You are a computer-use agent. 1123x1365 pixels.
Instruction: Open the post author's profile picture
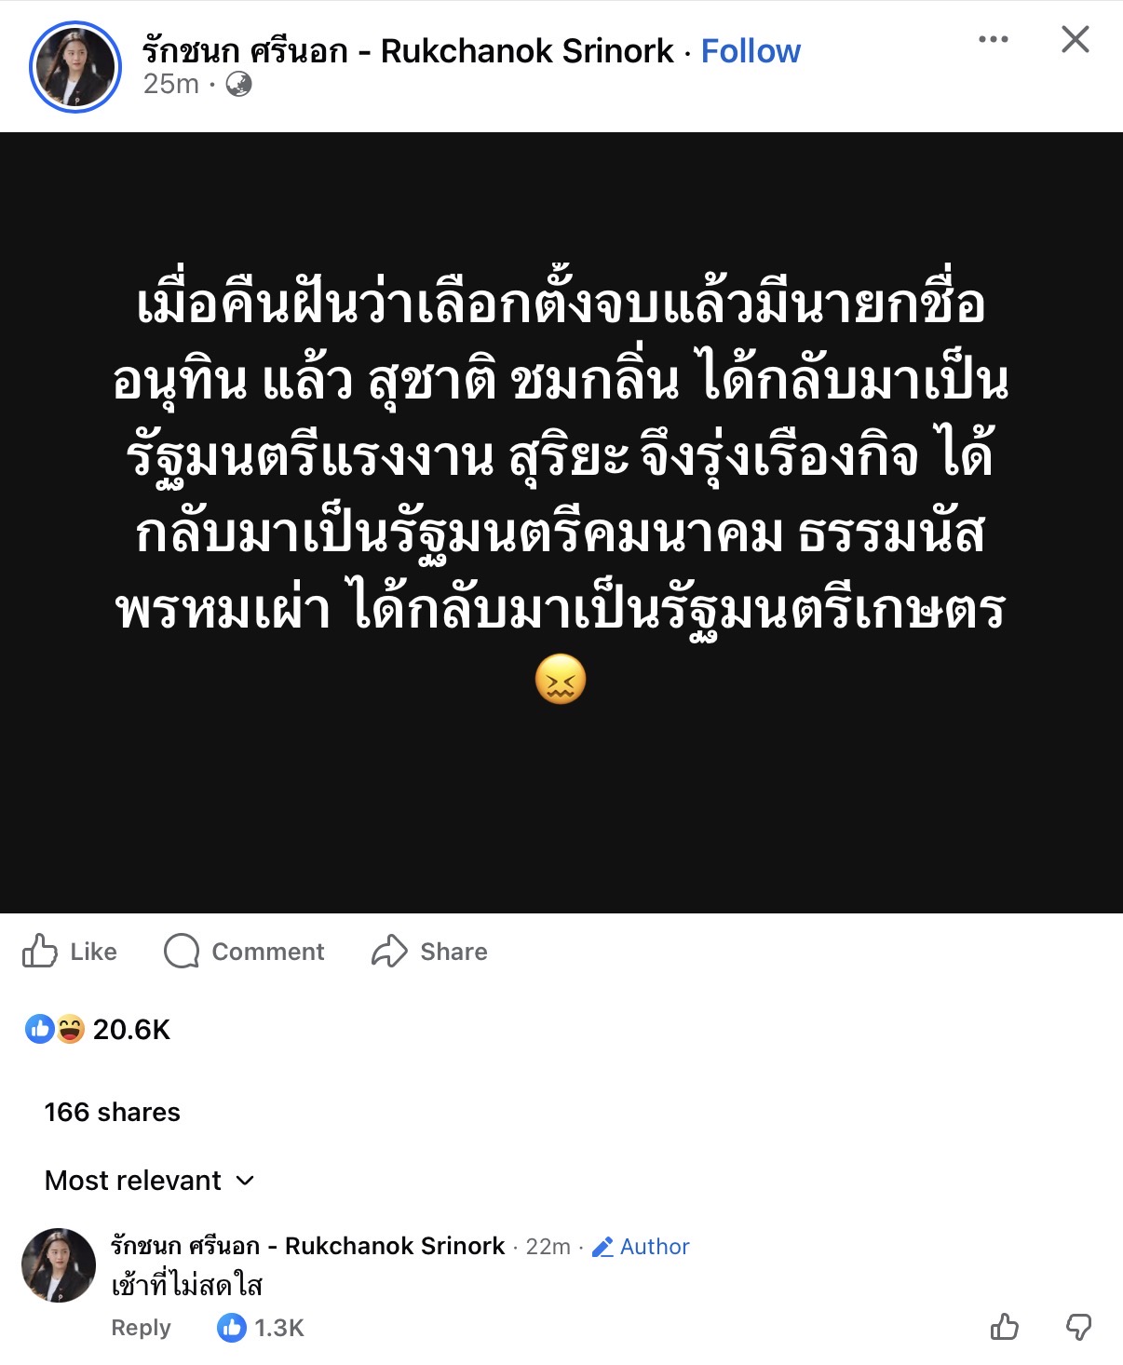75,67
